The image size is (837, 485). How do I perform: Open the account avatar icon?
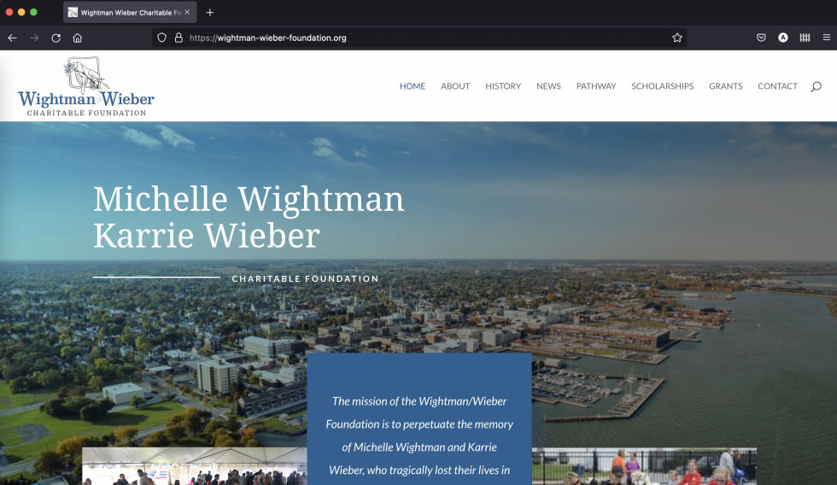click(783, 38)
